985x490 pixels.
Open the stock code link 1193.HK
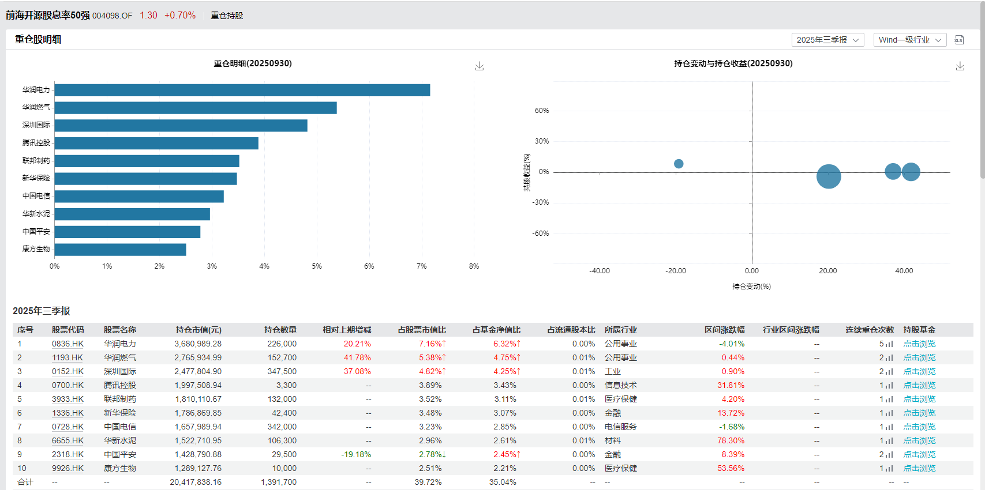(x=68, y=358)
